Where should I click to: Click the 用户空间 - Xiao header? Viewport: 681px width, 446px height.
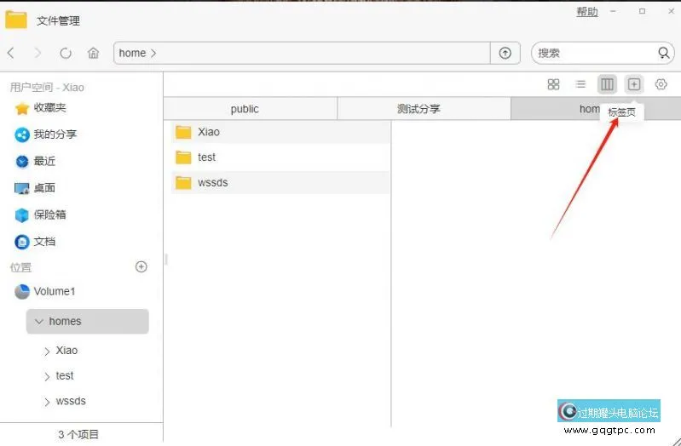tap(47, 87)
